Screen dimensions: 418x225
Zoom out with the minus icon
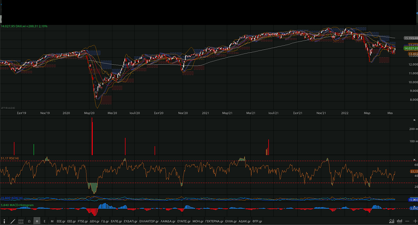(x=407, y=221)
